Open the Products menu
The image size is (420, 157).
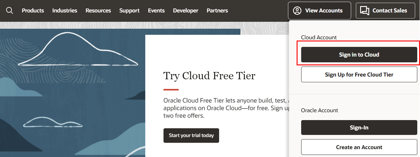click(x=33, y=11)
